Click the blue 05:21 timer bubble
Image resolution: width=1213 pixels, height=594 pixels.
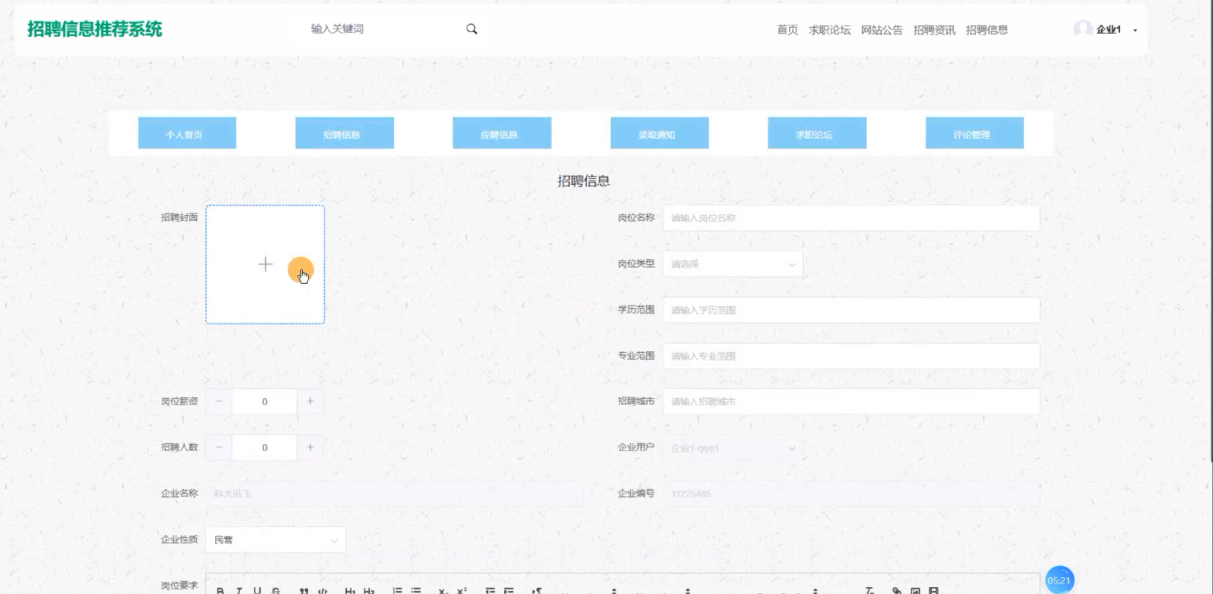(1059, 580)
